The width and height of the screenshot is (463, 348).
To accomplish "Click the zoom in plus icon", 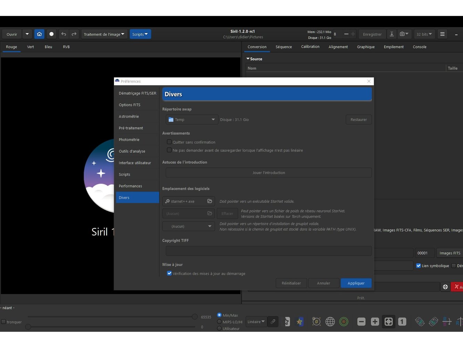I will coord(375,322).
